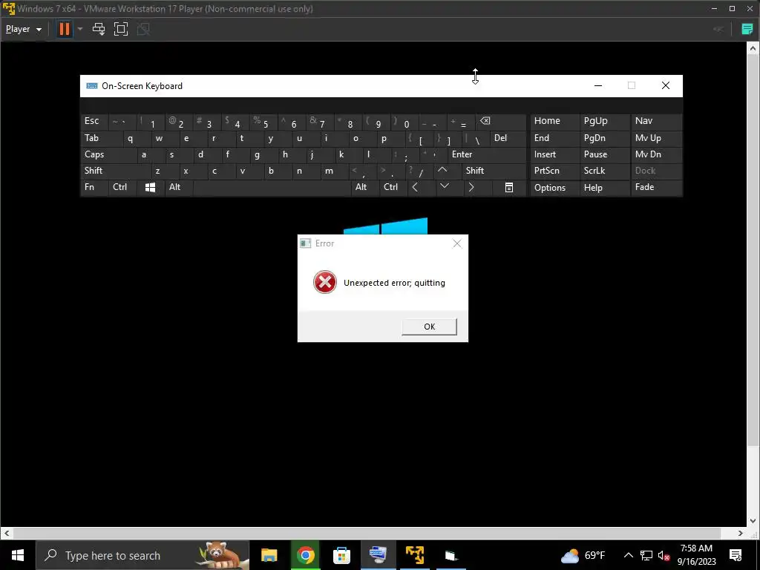The width and height of the screenshot is (760, 570).
Task: Click the space bar on On-Screen Keyboard
Action: (x=272, y=187)
